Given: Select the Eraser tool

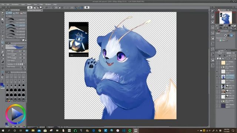Looking at the screenshot, I should [3, 51].
